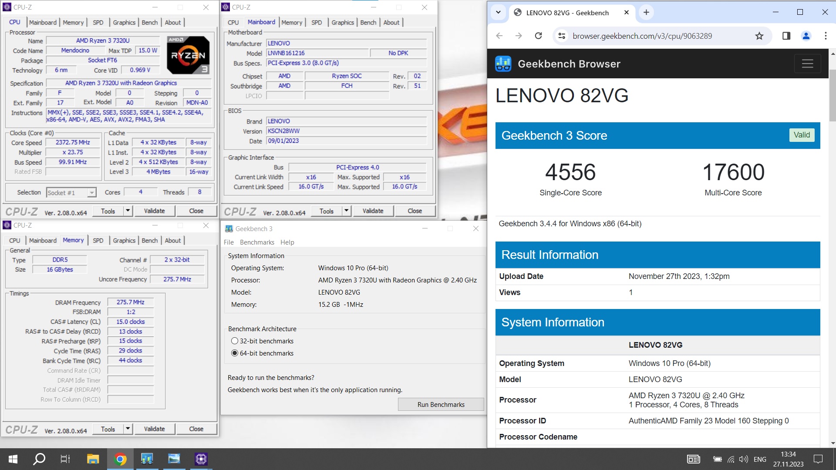Switch to CPU-Z taskbar icon
The height and width of the screenshot is (470, 836).
pyautogui.click(x=201, y=459)
